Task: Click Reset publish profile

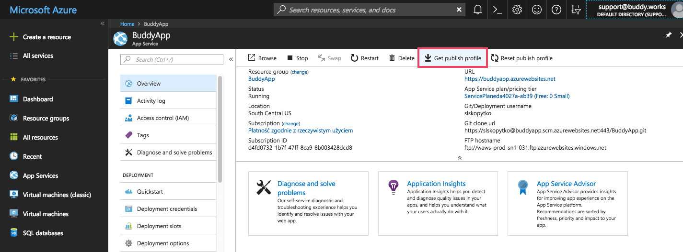Action: coord(521,58)
